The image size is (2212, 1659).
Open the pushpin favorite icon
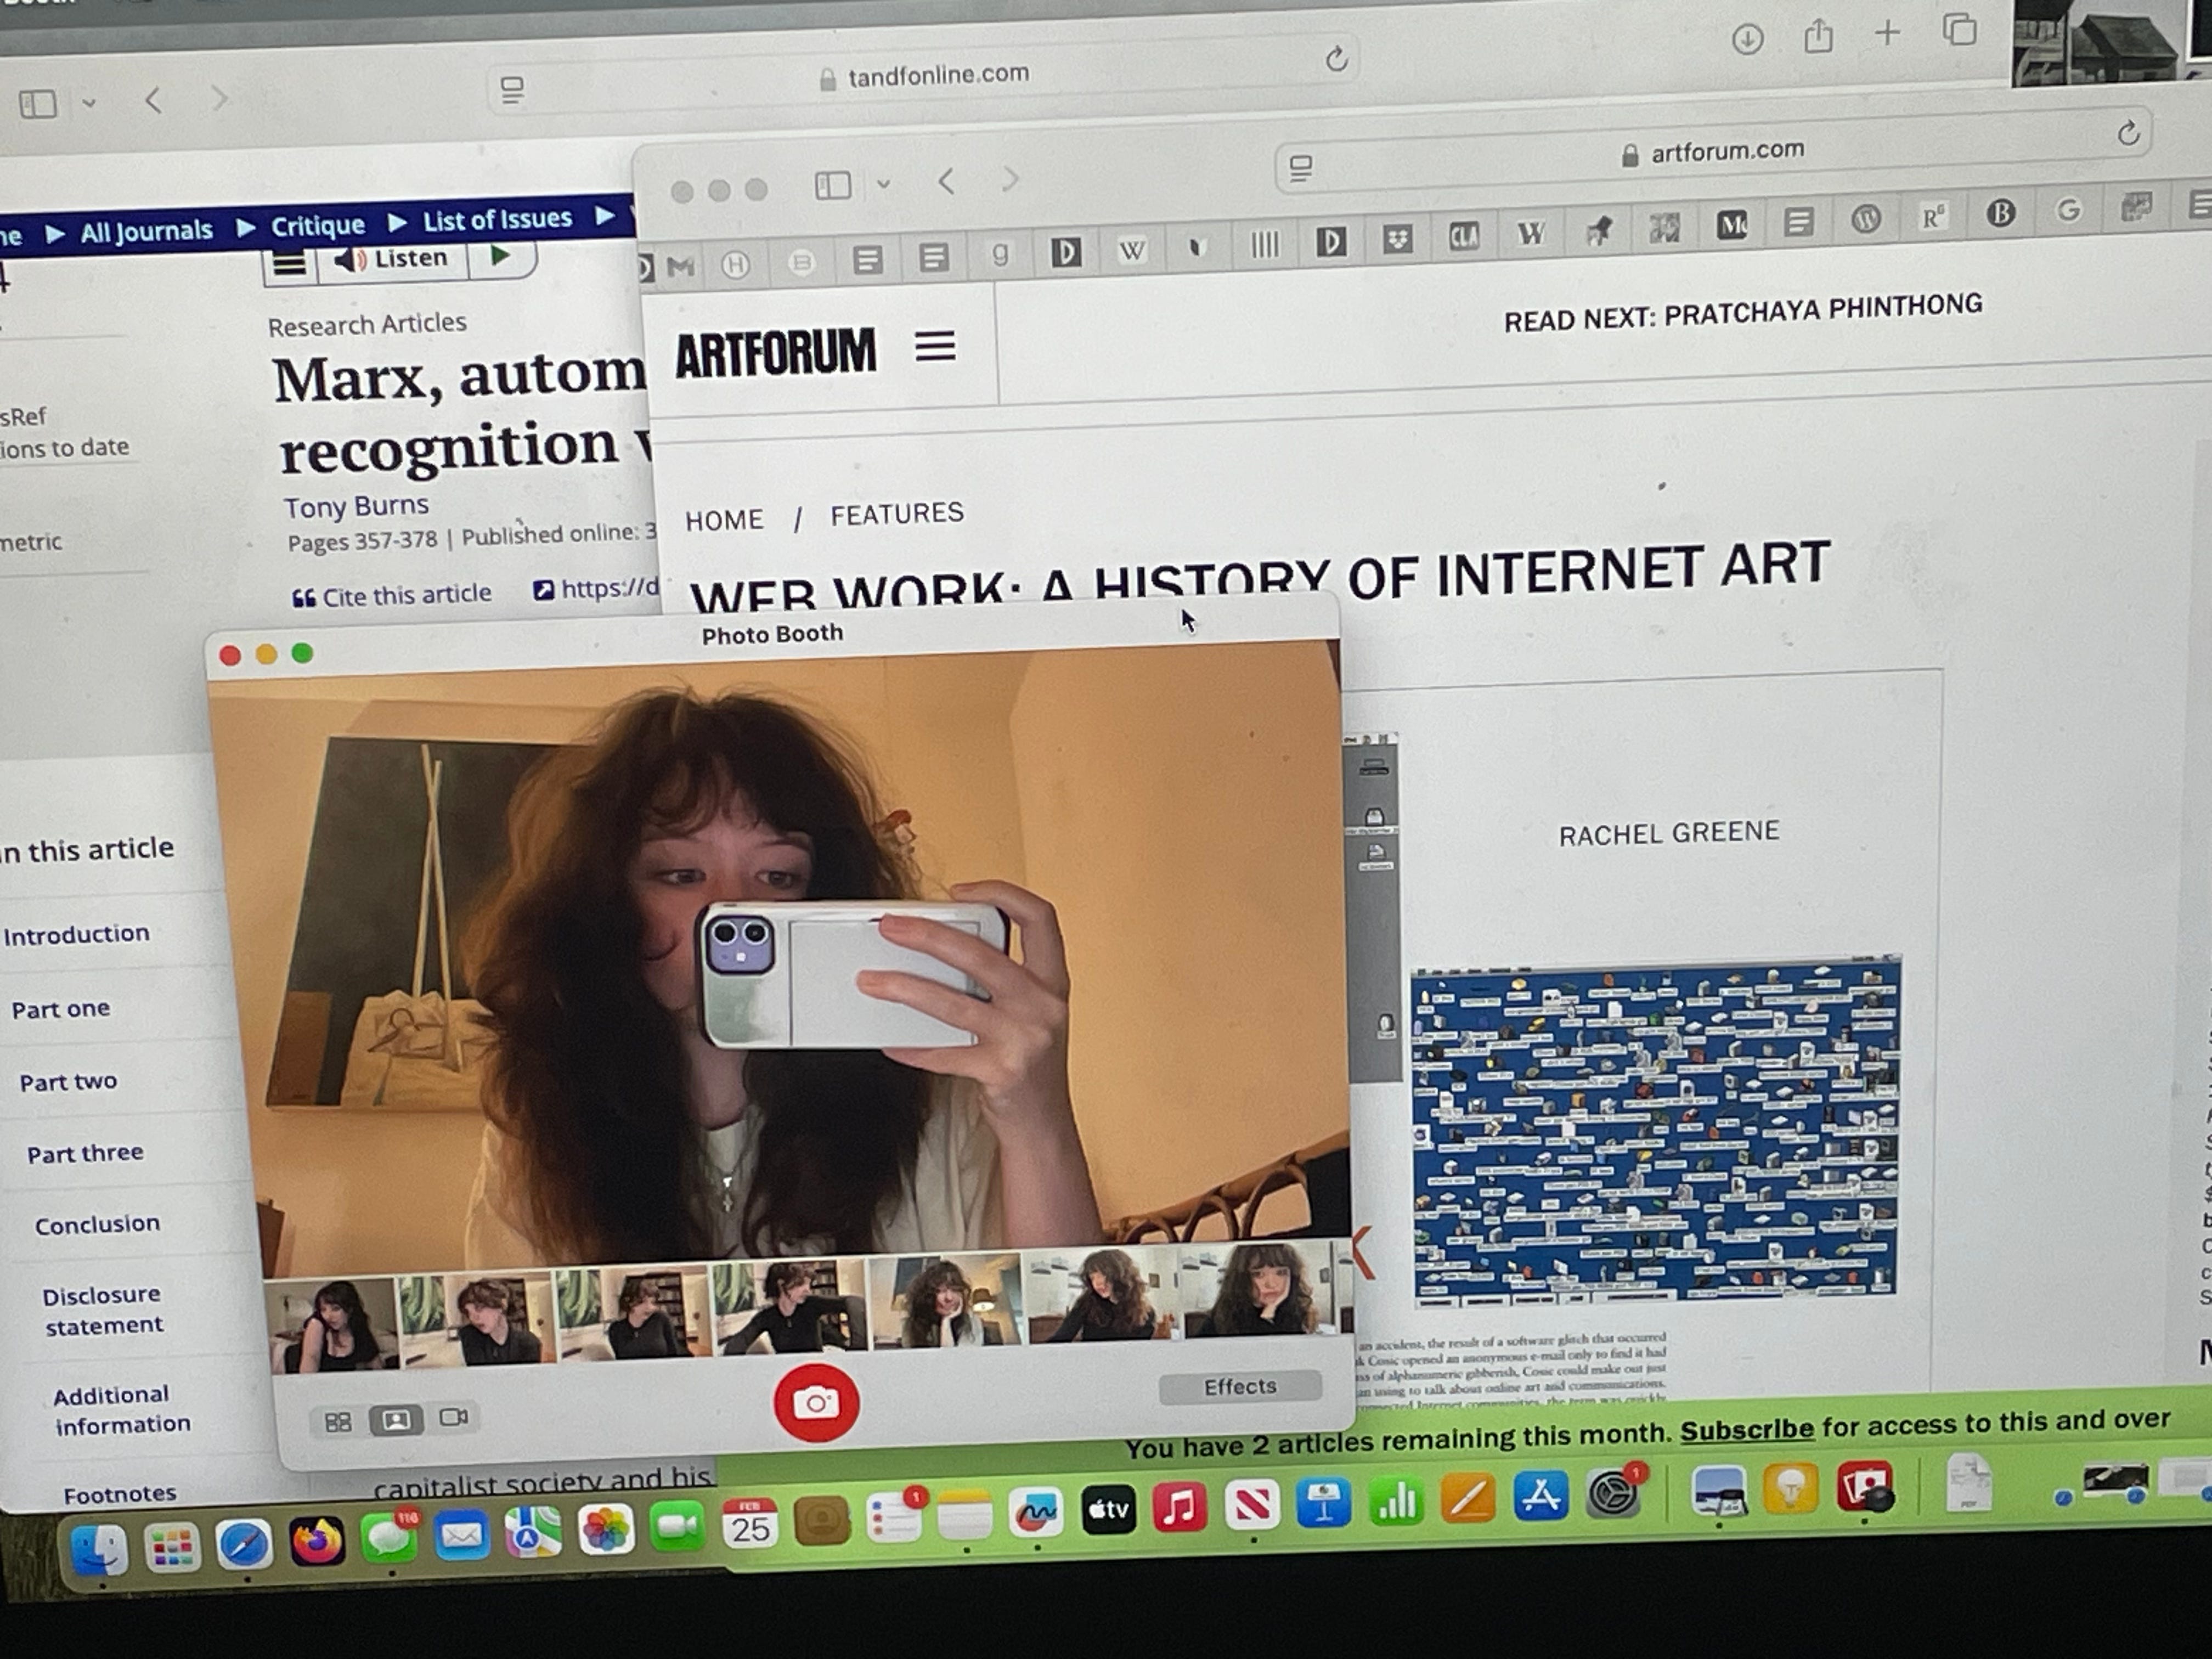click(x=1598, y=231)
